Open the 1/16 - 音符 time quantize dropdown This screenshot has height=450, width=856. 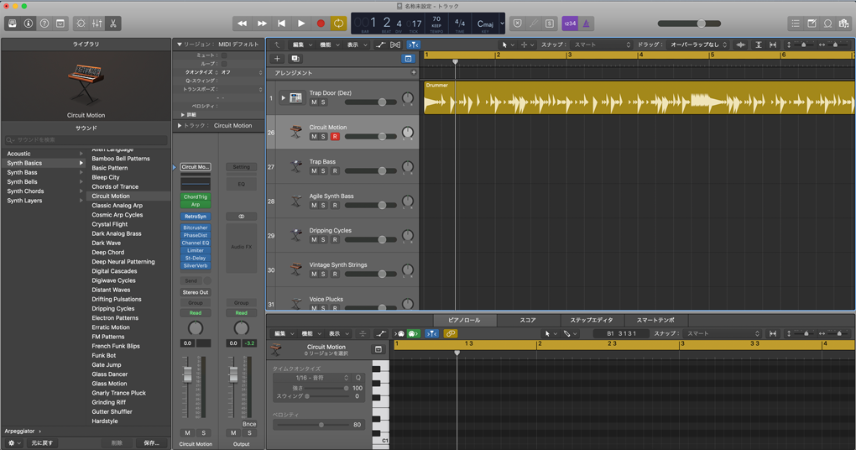(312, 378)
